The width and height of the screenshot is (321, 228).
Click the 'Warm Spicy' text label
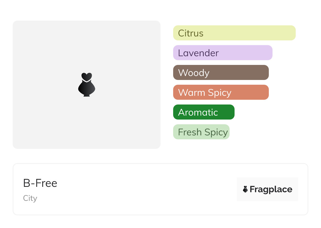coord(205,93)
